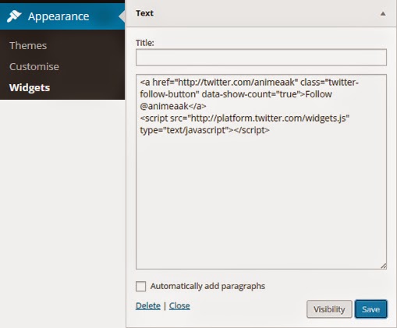Save the Text widget
This screenshot has height=328, width=397.
(371, 309)
